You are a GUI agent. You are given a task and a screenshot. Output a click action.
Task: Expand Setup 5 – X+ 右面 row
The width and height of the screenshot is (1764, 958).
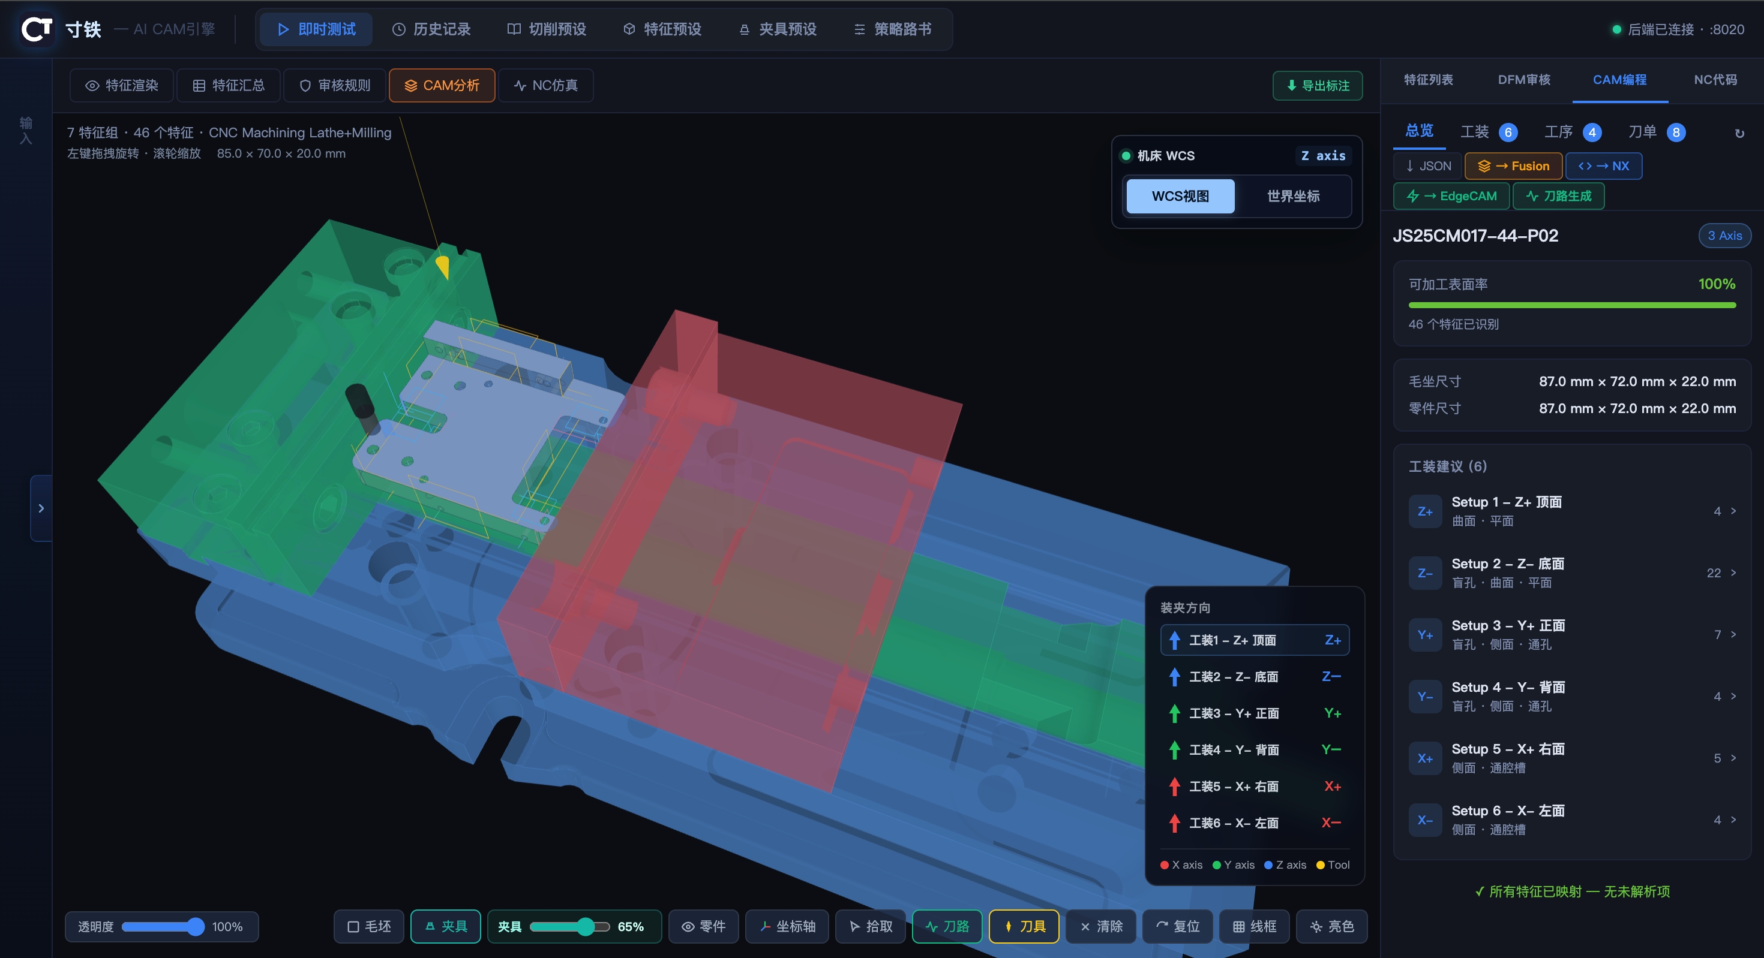pos(1572,758)
